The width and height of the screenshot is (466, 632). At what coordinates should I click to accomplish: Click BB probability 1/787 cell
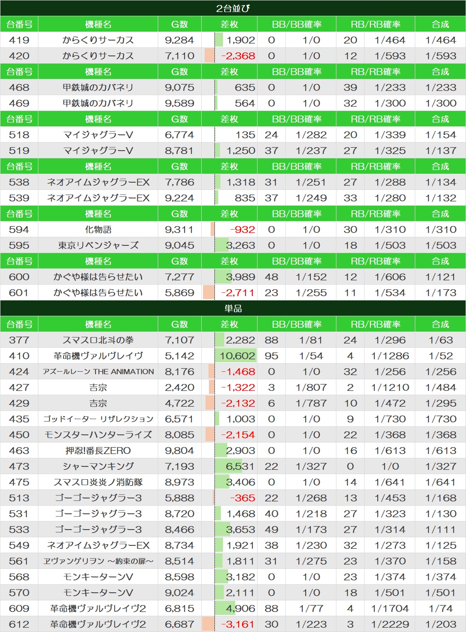point(311,403)
